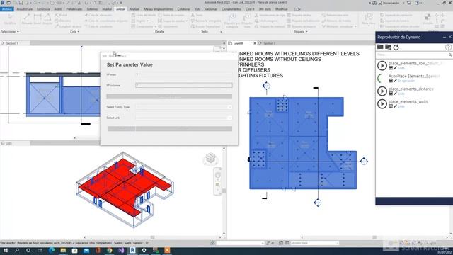Open Visual Studio from taskbar
This screenshot has height=255, width=453.
121,250
